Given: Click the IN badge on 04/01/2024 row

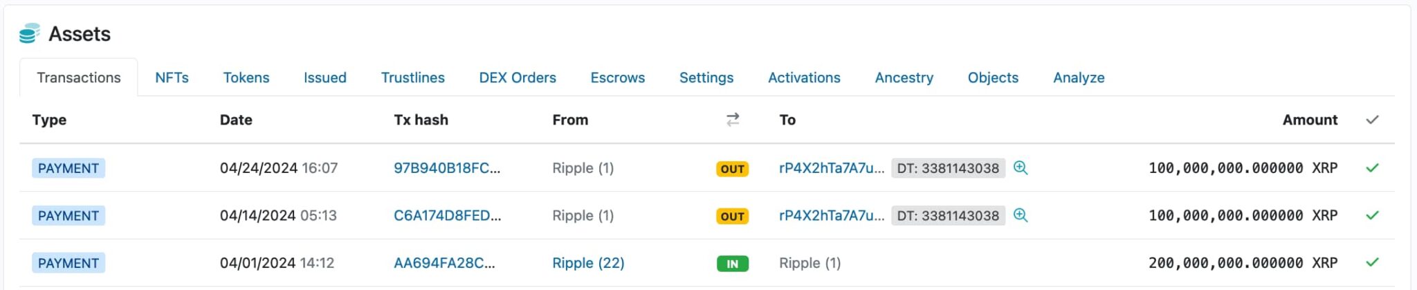Looking at the screenshot, I should [x=732, y=264].
